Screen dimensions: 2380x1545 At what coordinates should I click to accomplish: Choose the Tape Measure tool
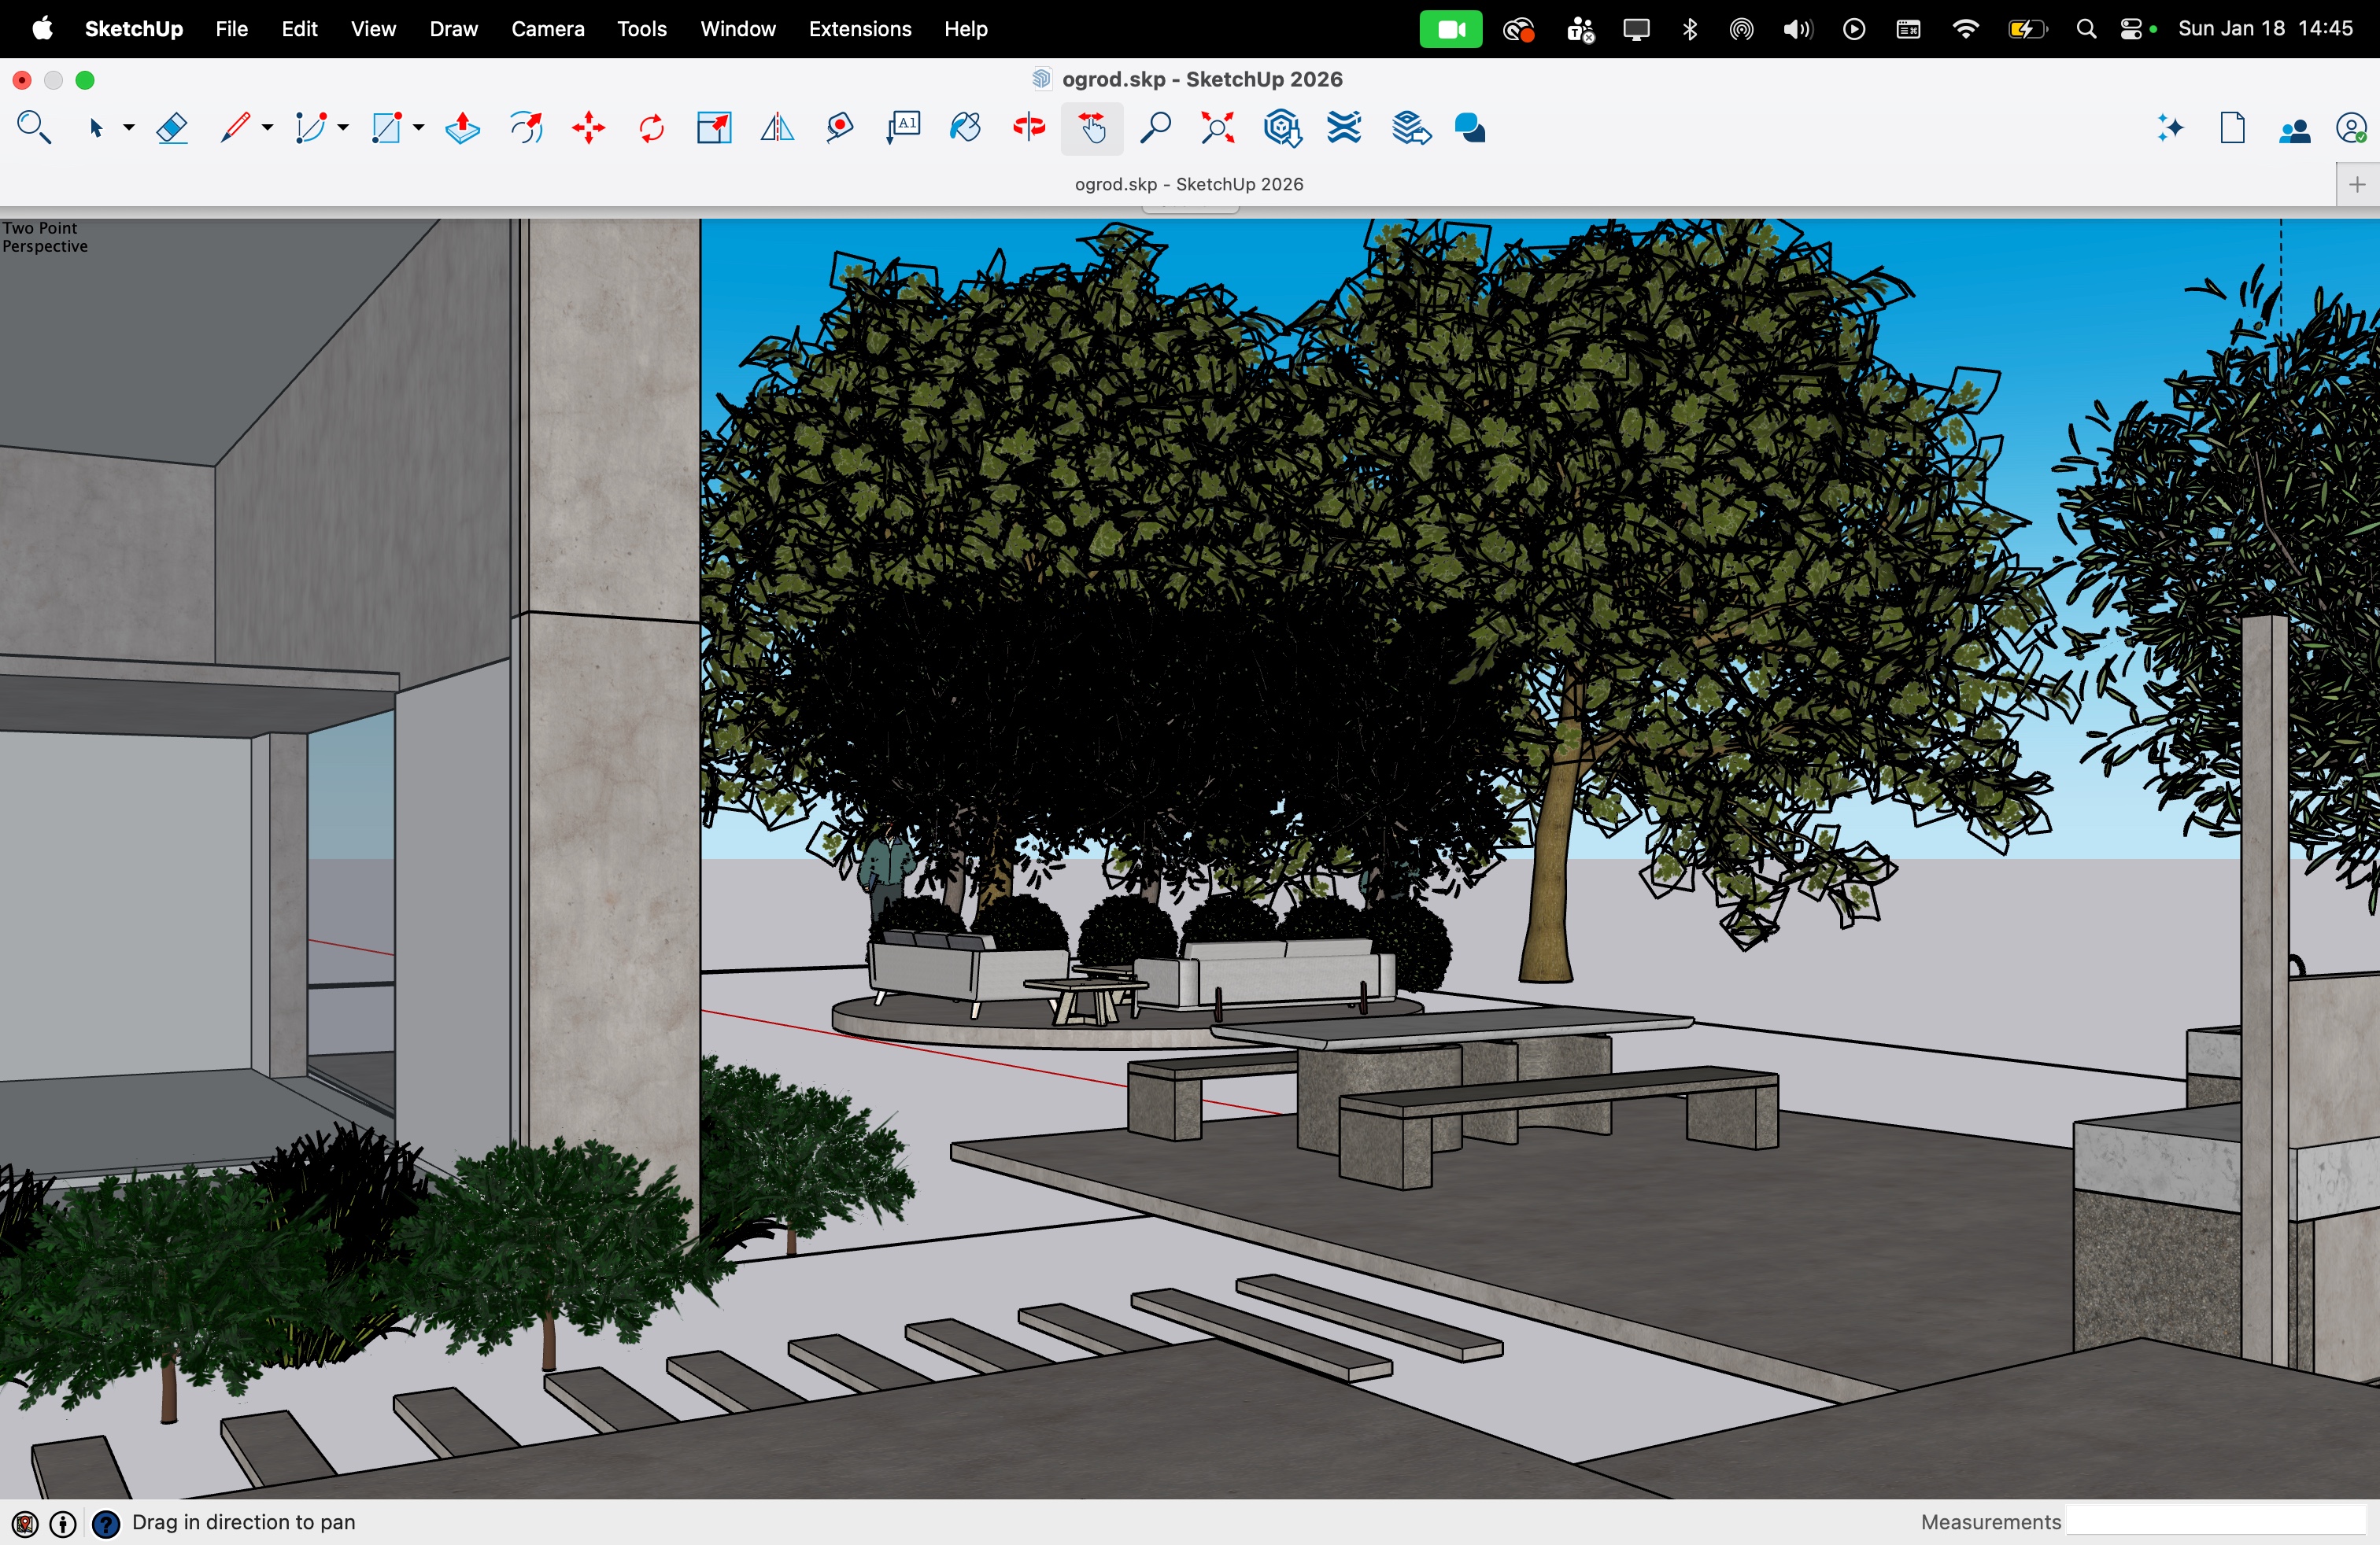click(x=840, y=129)
